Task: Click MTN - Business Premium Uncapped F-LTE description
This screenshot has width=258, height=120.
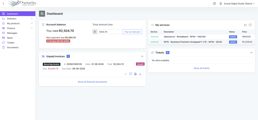Action: pyautogui.click(x=193, y=42)
